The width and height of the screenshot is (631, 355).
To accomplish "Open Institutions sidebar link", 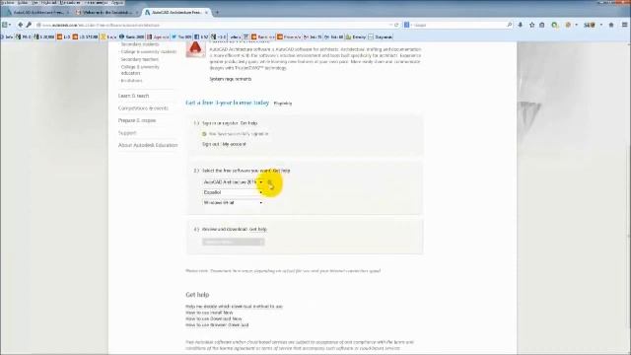I will point(131,81).
